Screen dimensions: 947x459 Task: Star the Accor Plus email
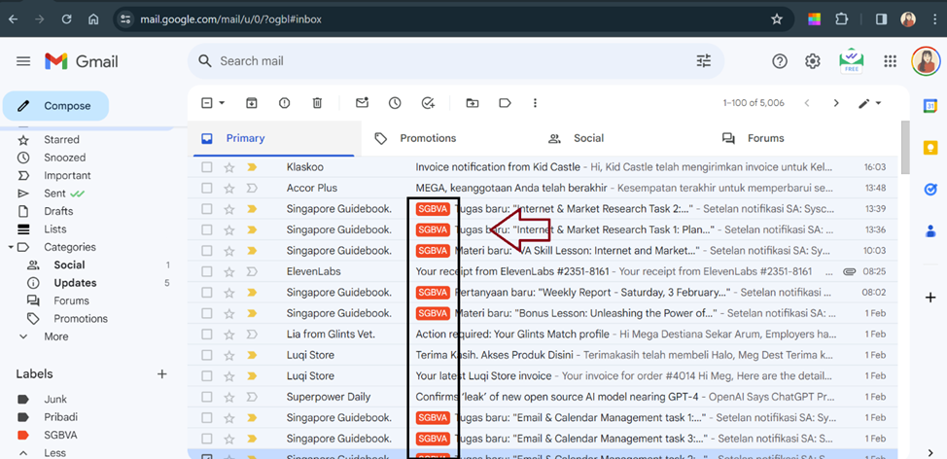coord(229,188)
